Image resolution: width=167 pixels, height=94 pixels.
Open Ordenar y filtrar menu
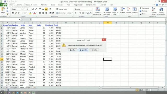(153, 11)
